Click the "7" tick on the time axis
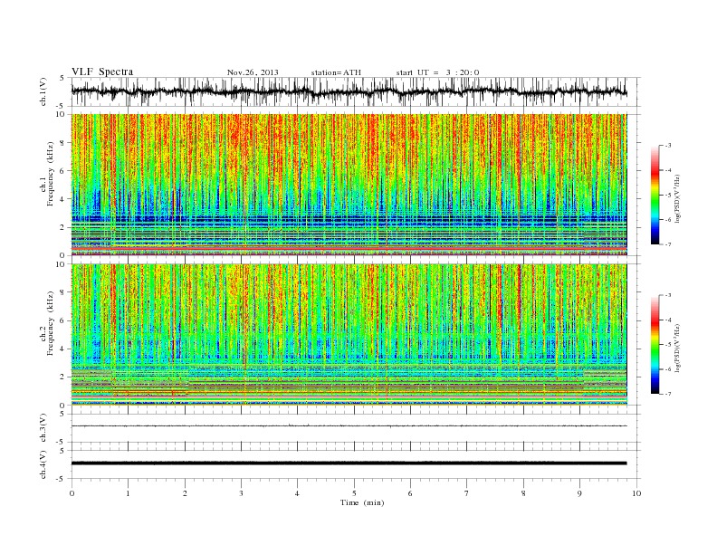The image size is (717, 554). tap(467, 493)
